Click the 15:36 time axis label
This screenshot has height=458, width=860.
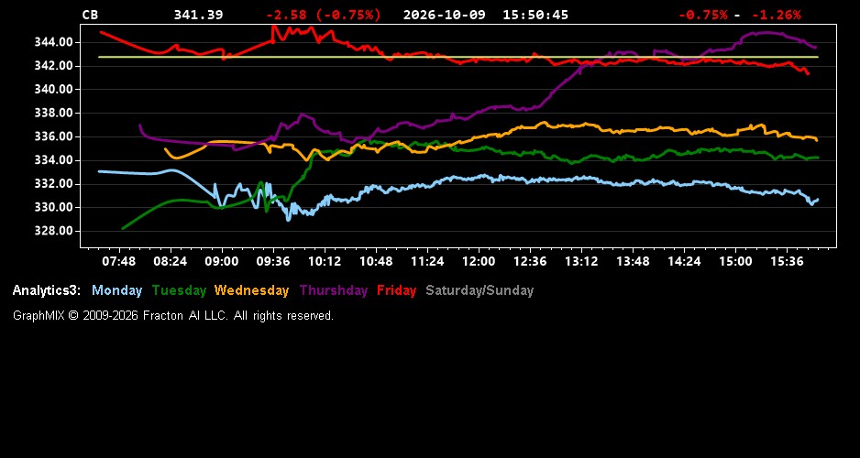point(787,261)
